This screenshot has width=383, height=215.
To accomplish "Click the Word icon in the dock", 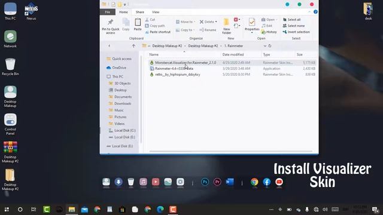I will click(x=230, y=182).
